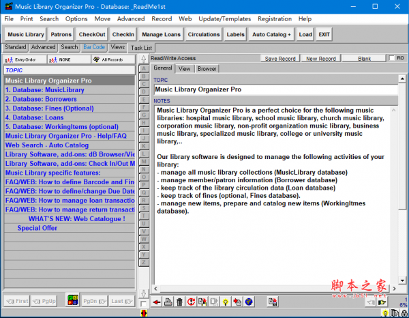Click the red back arrow icon
Viewport: 409px width, 318px height.
point(157,302)
